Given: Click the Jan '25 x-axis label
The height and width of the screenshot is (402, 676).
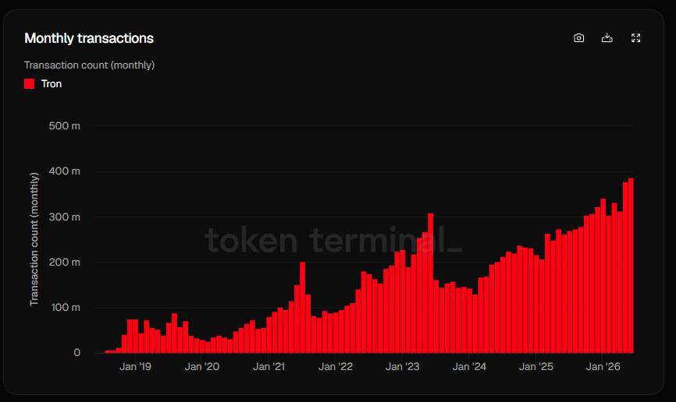Looking at the screenshot, I should tap(536, 367).
